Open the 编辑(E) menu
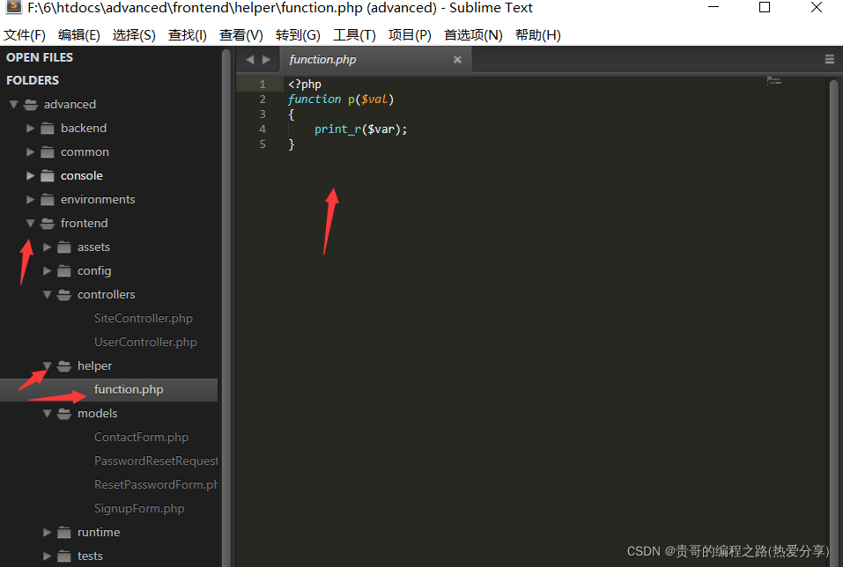This screenshot has height=567, width=843. click(x=78, y=35)
